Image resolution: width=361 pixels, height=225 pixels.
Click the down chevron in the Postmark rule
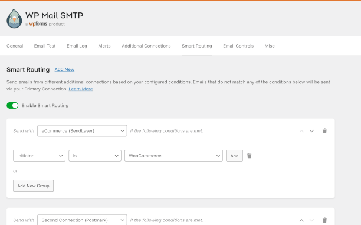click(x=311, y=220)
